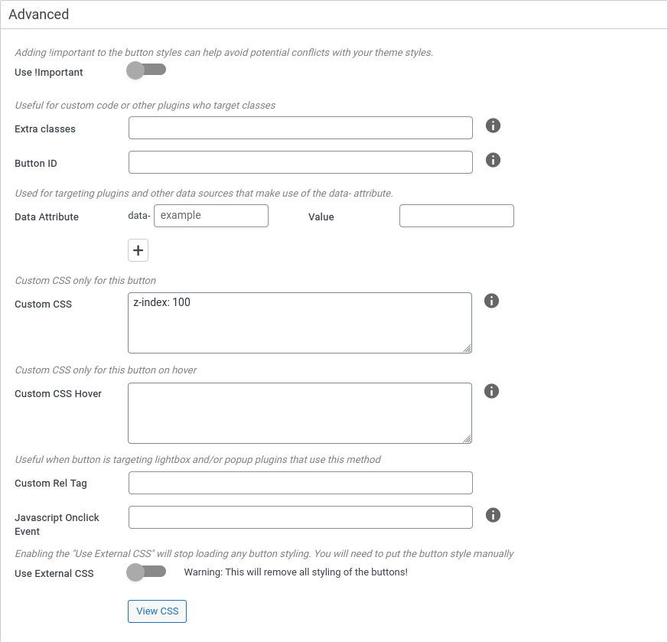Focus the Custom Rel Tag input
This screenshot has width=668, height=642.
(x=300, y=483)
